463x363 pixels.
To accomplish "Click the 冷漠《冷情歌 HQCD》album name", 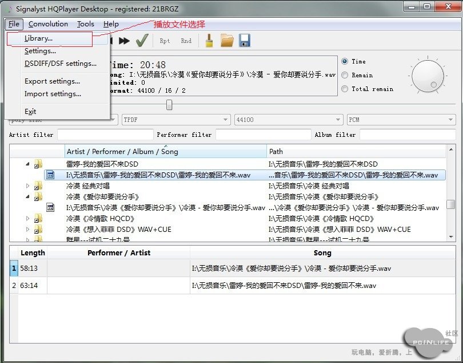I will pos(101,219).
